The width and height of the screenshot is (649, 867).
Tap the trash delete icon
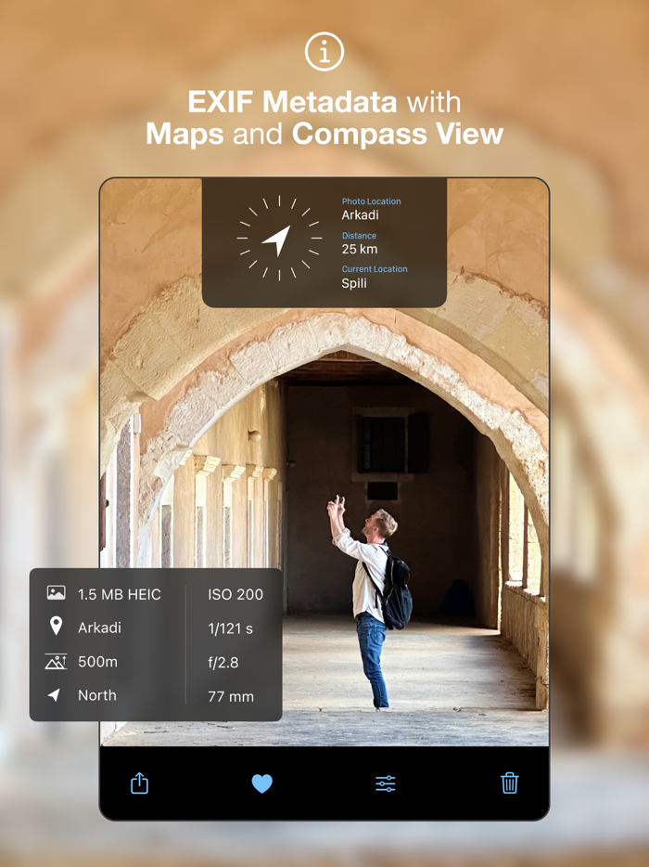click(x=509, y=783)
